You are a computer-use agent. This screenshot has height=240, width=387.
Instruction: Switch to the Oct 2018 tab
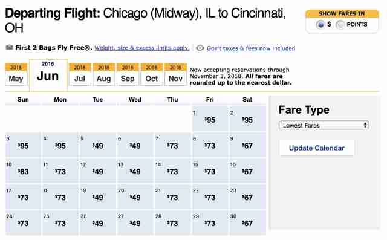(x=152, y=74)
